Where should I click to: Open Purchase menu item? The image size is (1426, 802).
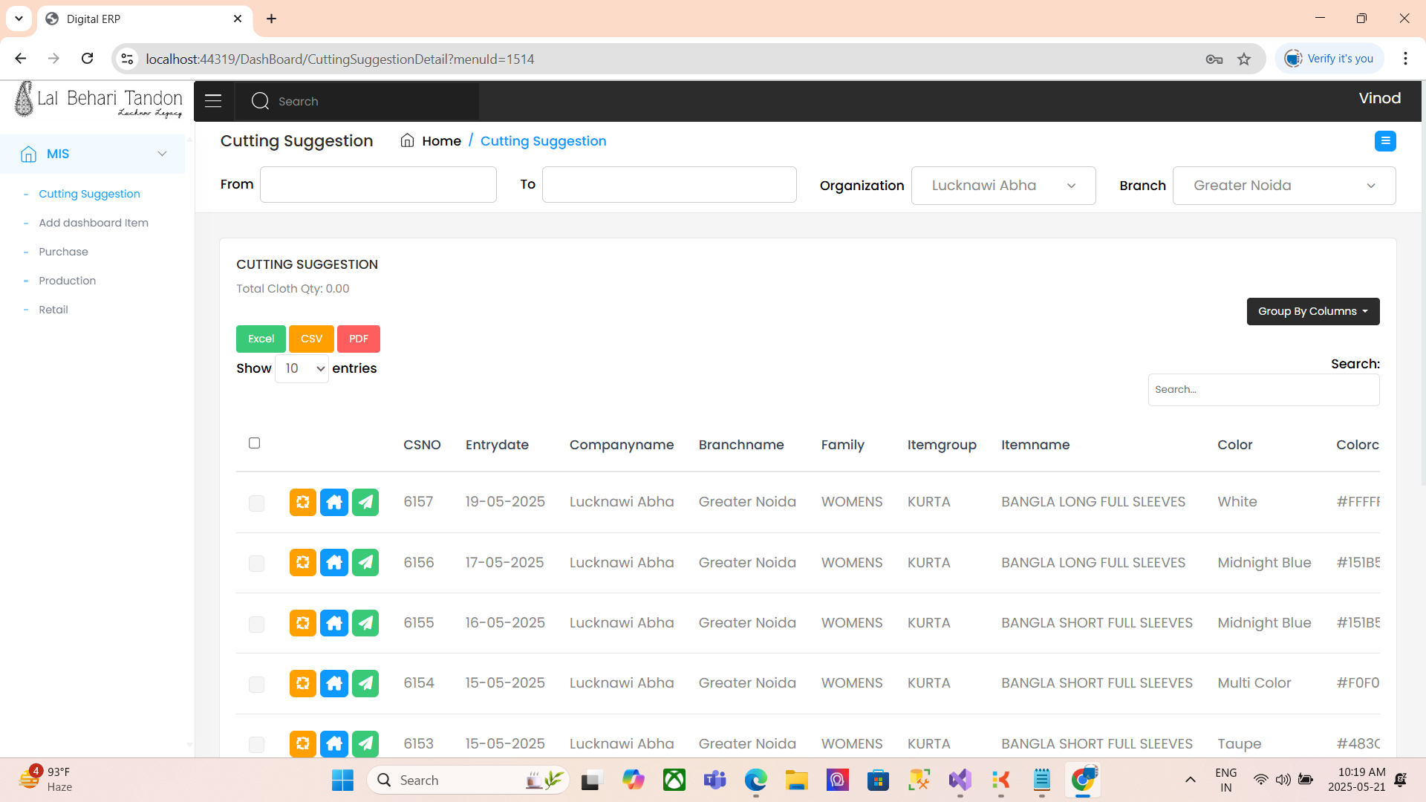(63, 252)
